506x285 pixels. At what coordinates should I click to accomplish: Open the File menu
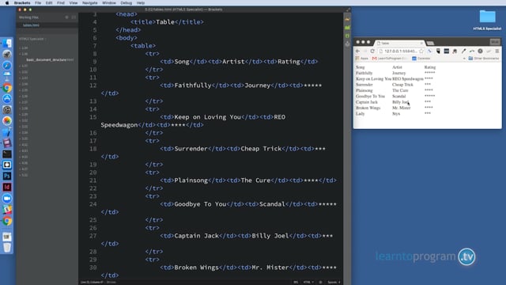(38, 3)
